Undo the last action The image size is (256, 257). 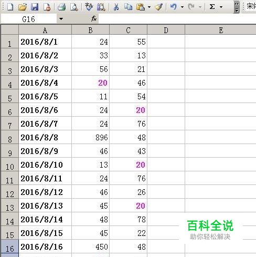click(174, 7)
